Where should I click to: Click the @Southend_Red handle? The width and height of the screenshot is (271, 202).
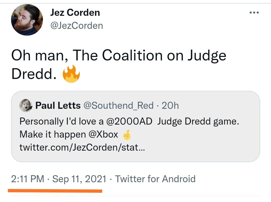(x=118, y=106)
